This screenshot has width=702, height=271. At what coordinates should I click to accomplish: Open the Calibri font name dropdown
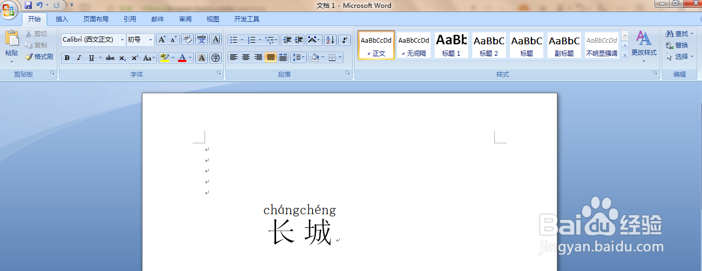click(123, 40)
